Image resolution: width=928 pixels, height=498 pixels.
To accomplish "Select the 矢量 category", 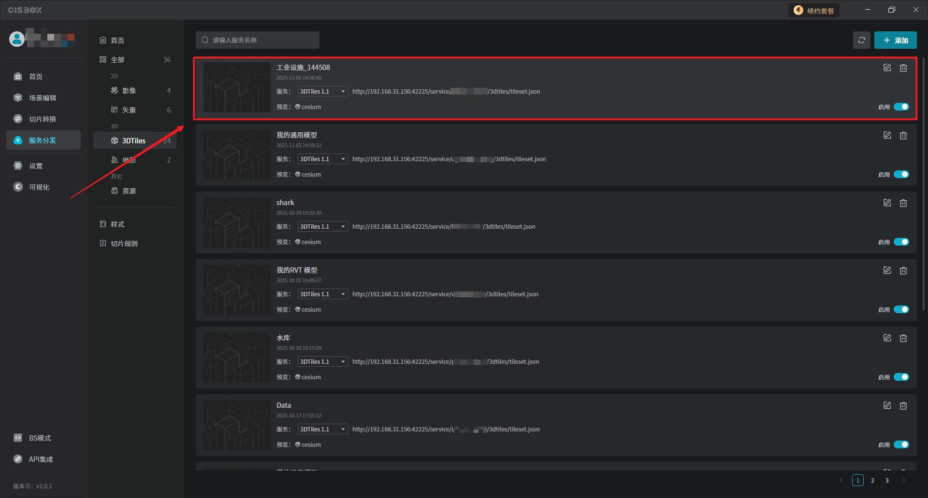I will click(x=129, y=110).
